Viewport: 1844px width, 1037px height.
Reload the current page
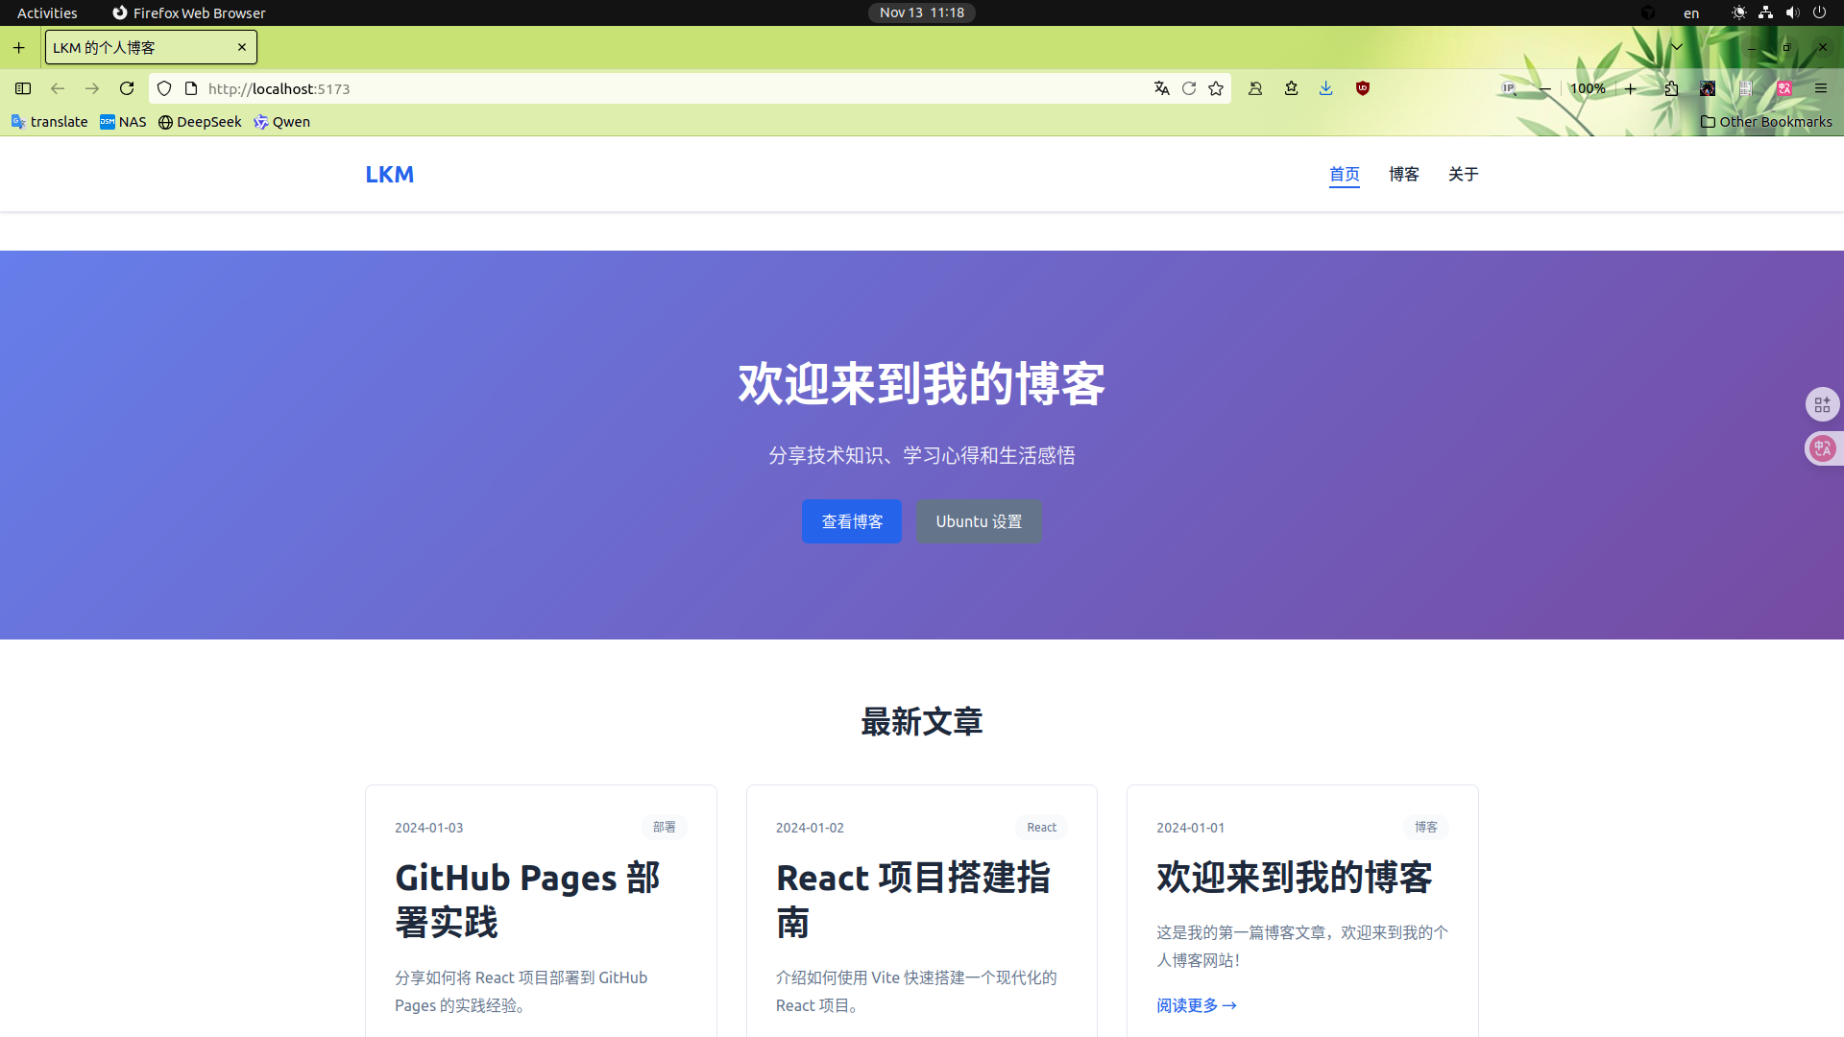tap(127, 88)
